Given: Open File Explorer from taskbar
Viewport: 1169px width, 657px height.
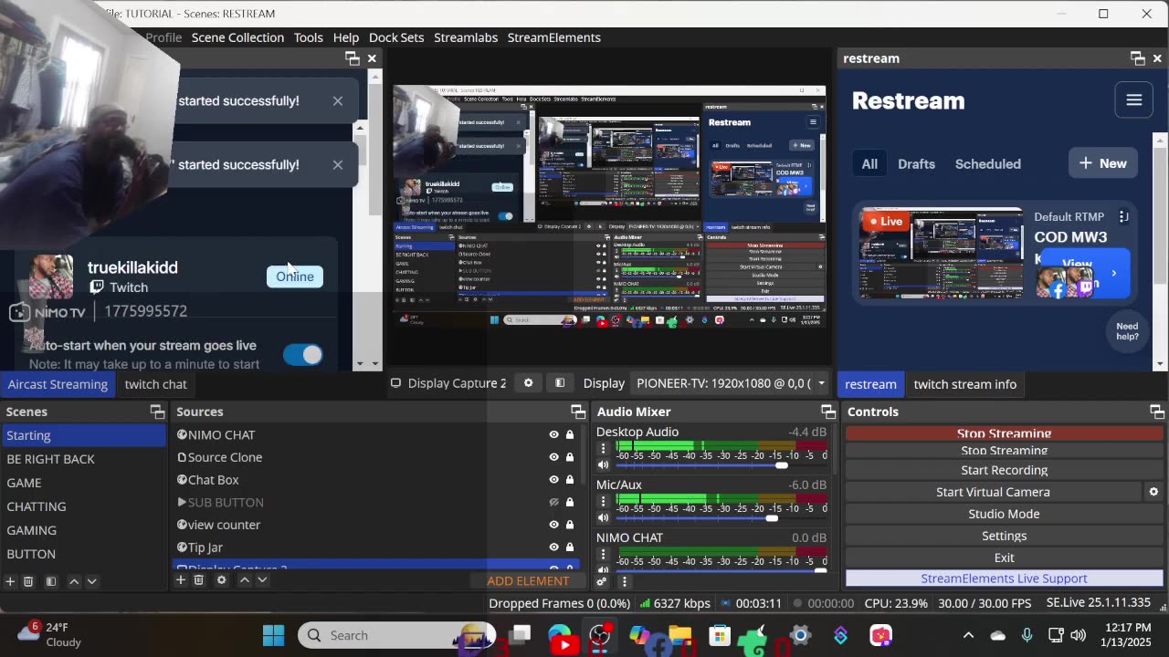Looking at the screenshot, I should click(680, 635).
